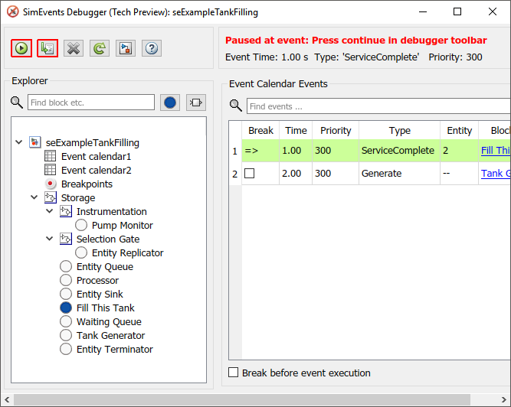
Task: Toggle breakpoint circle for Entity Sink
Action: coord(66,294)
